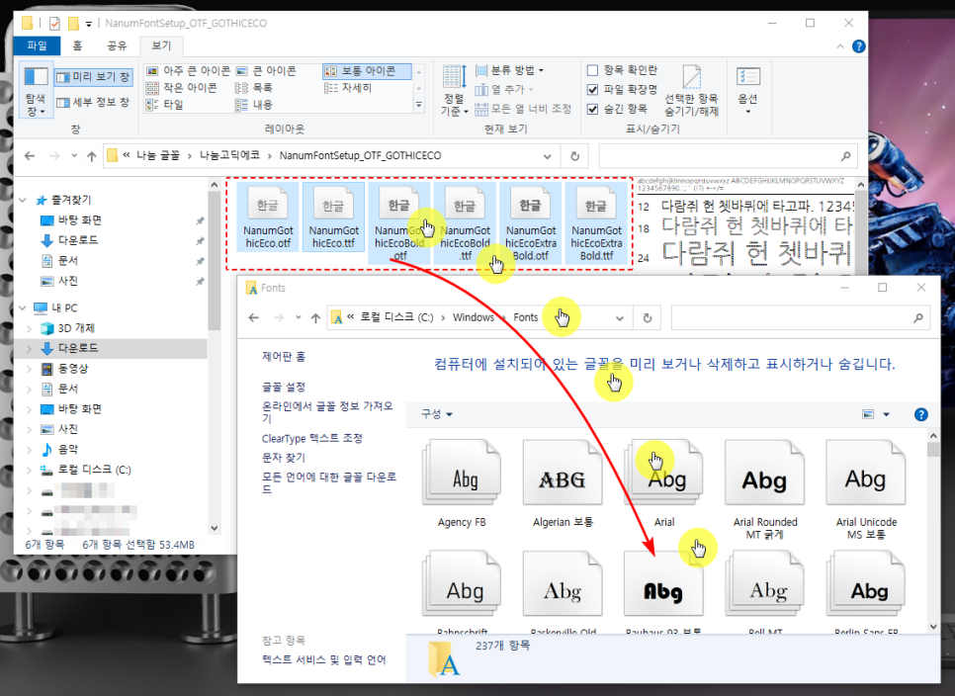Toggle 파일 확장명 checkbox

coord(592,90)
